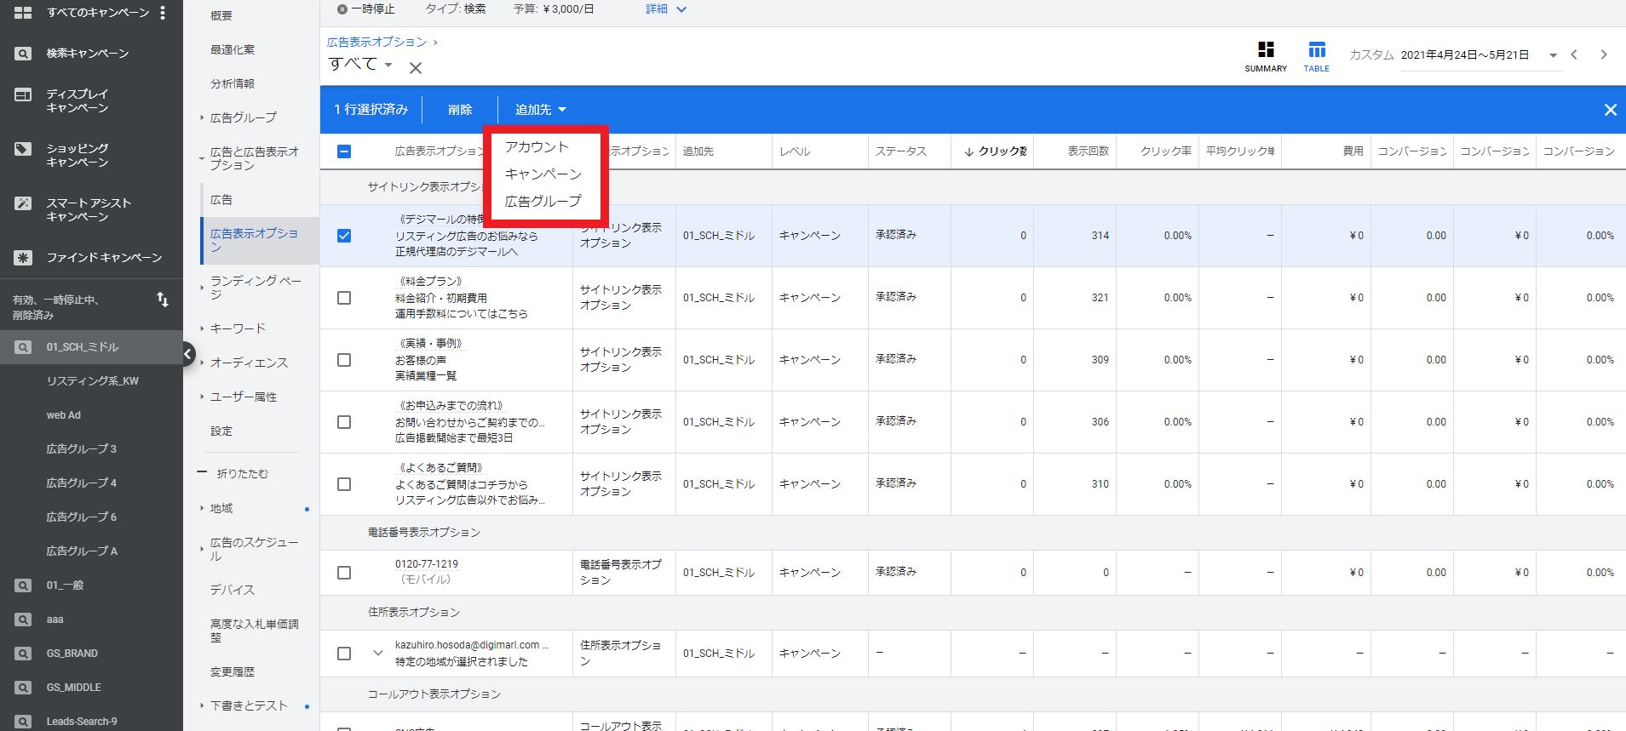The width and height of the screenshot is (1626, 731).
Task: Select リスティング系_KW ad group
Action: pos(92,381)
